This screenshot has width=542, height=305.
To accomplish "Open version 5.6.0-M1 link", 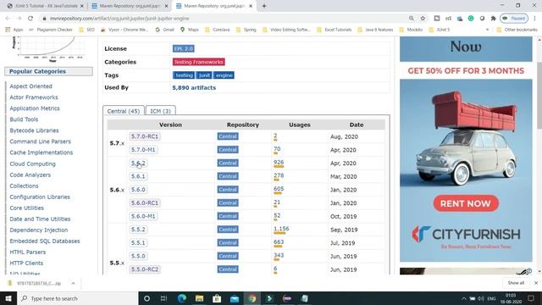I will tap(143, 216).
